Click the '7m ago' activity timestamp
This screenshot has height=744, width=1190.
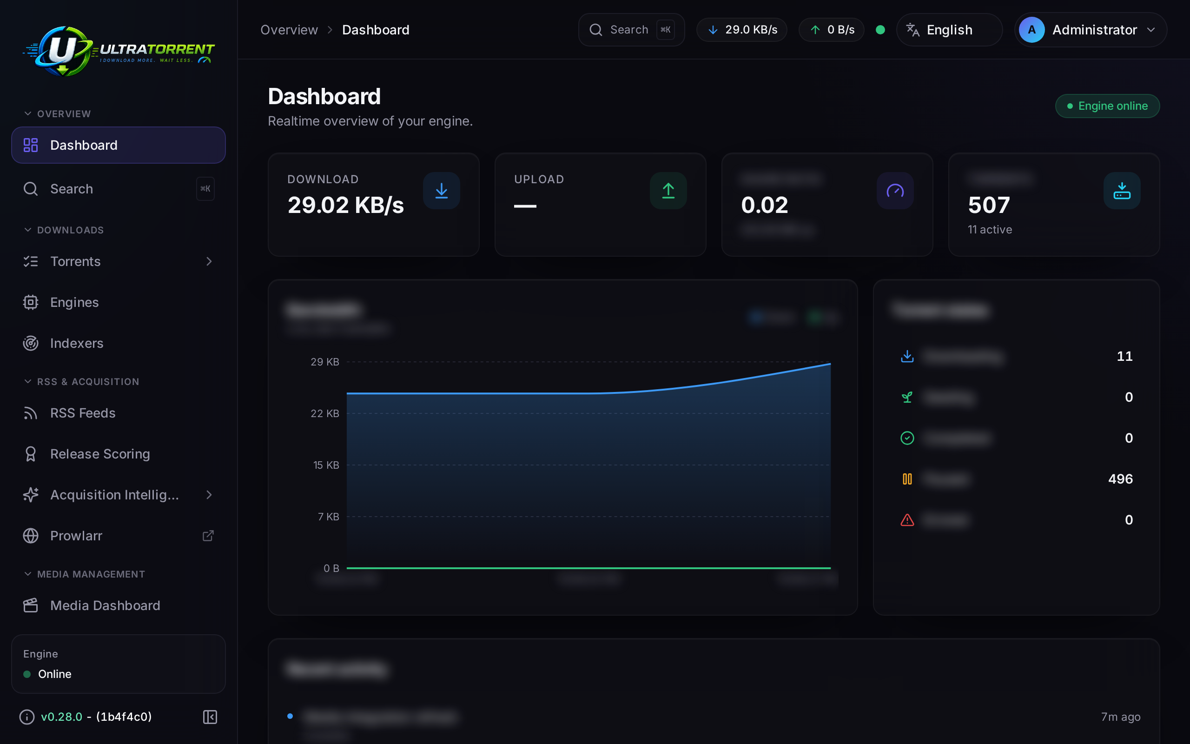point(1121,717)
